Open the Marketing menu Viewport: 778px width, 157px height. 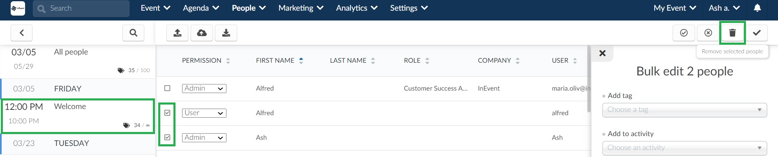[x=301, y=8]
